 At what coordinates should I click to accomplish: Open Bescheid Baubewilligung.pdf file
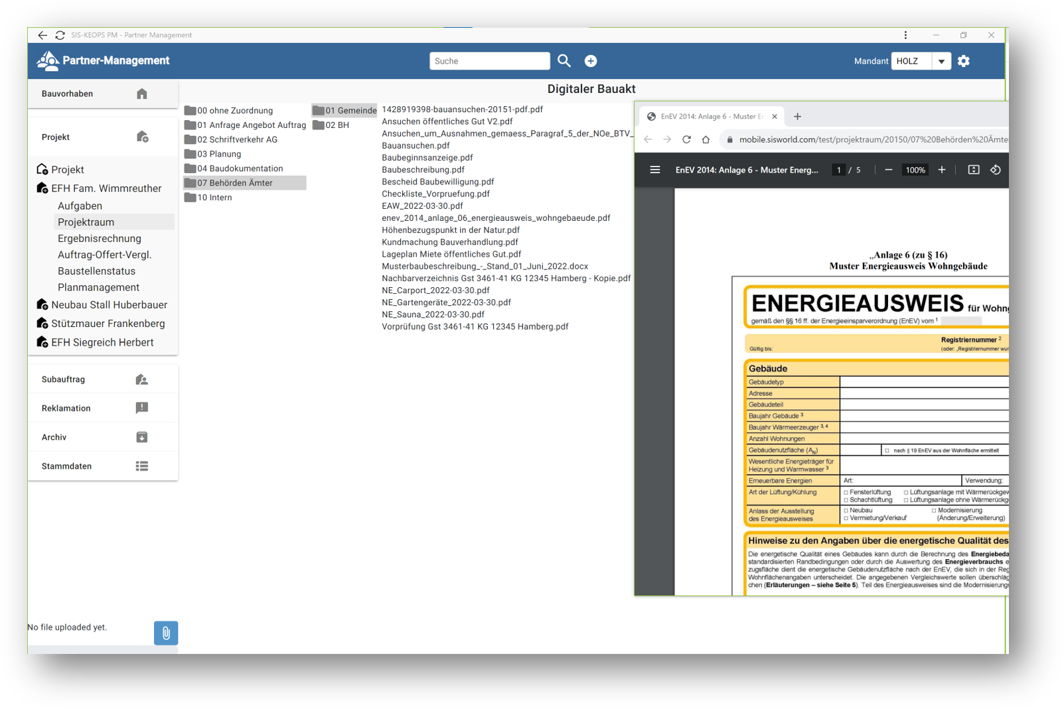coord(437,182)
